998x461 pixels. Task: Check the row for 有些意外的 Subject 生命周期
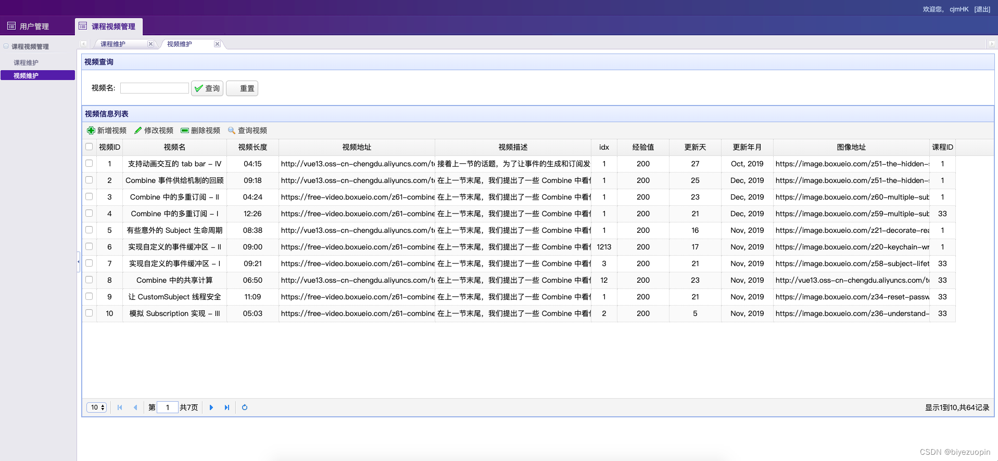[89, 230]
